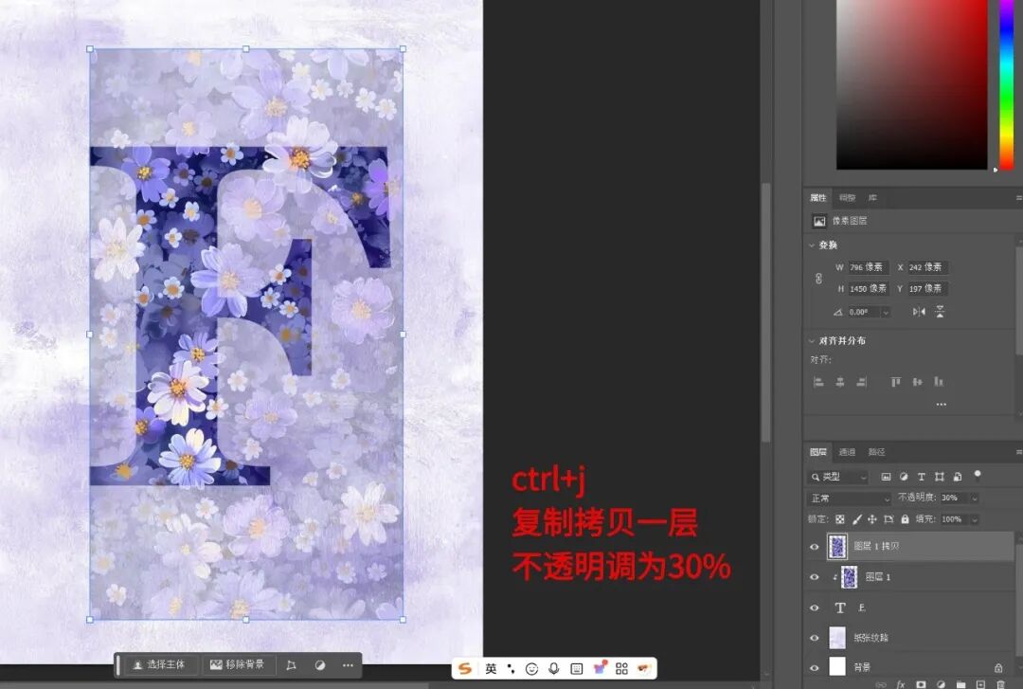Hide the 背景 layer with eye icon
This screenshot has height=689, width=1023.
(815, 667)
